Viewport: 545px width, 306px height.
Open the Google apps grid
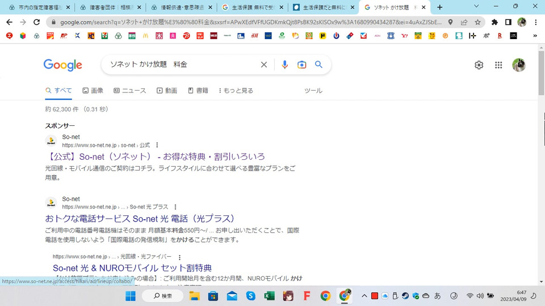498,65
